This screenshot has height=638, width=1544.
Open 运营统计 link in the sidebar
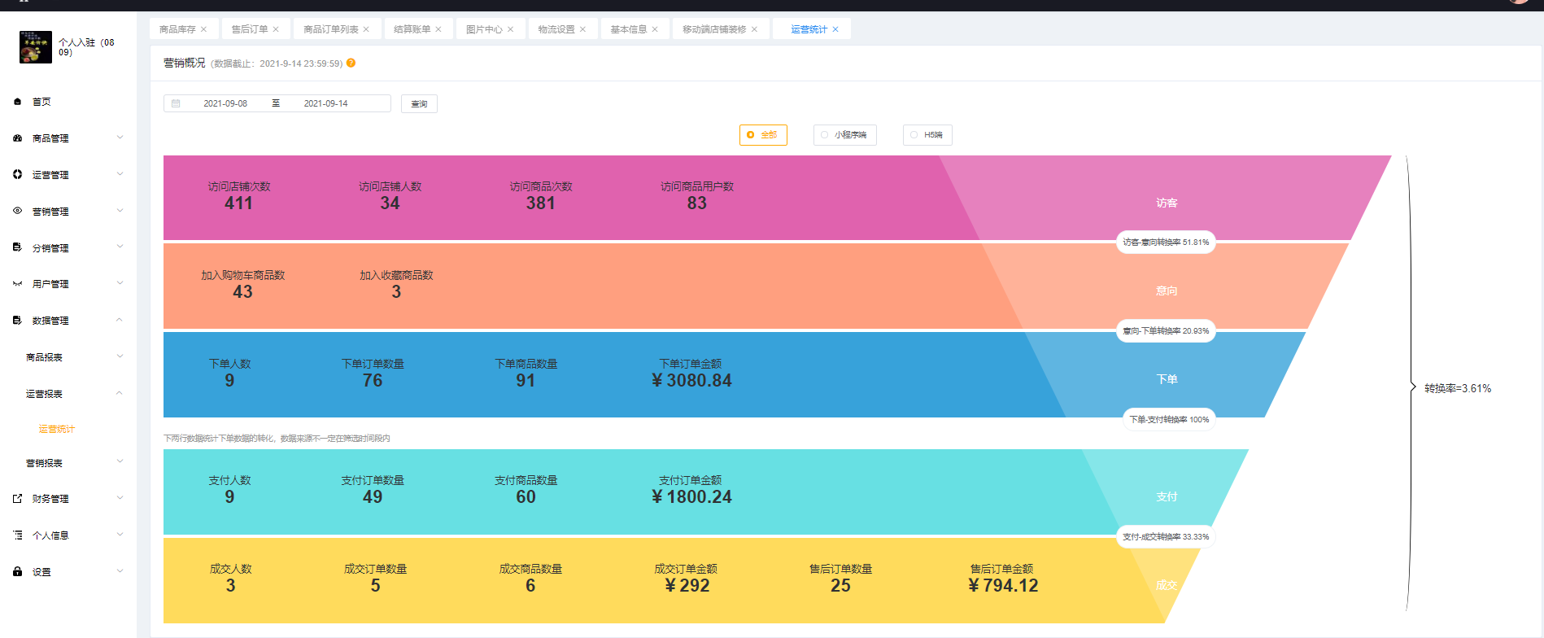point(57,429)
